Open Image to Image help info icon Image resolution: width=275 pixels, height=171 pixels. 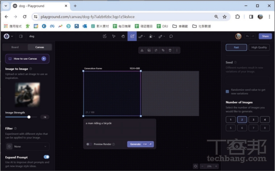pos(31,69)
